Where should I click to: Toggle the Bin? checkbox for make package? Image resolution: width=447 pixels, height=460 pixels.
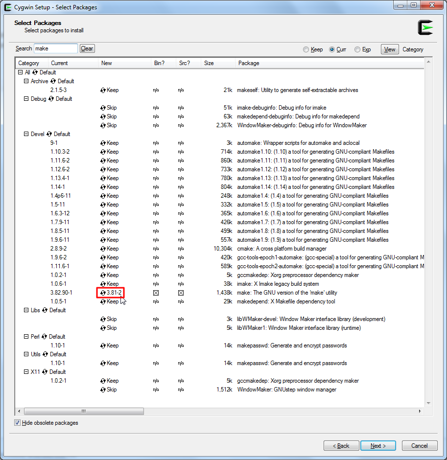[x=156, y=293]
